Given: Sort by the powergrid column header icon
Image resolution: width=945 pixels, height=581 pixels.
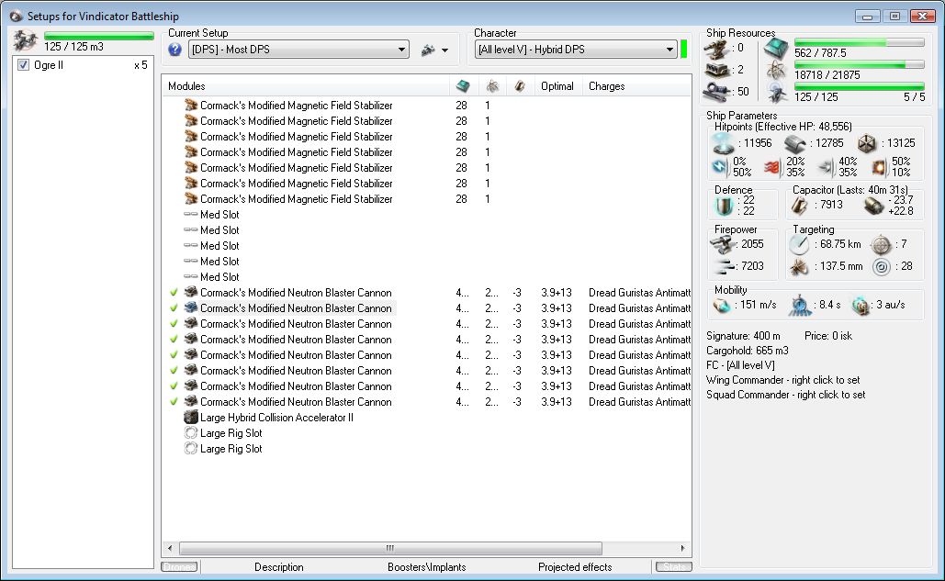Looking at the screenshot, I should click(x=492, y=86).
